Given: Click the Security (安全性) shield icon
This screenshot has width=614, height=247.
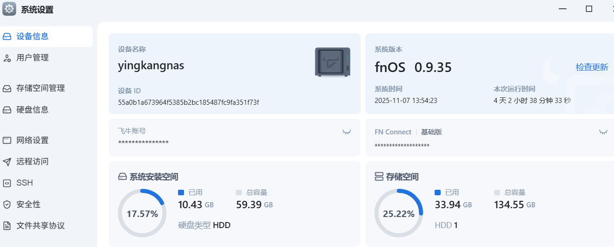Looking at the screenshot, I should [x=7, y=205].
